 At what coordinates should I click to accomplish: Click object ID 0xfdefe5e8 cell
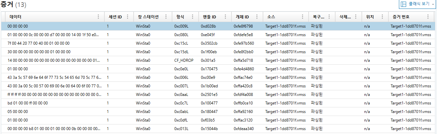coord(243,34)
